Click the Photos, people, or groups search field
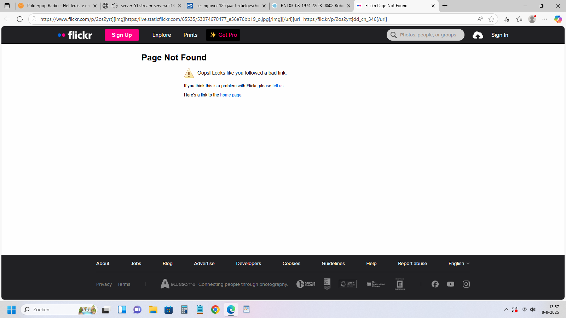 [428, 35]
